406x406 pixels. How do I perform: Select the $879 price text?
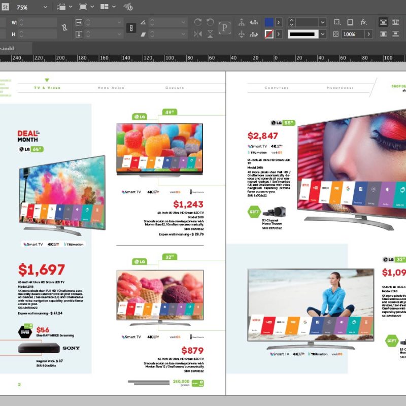click(x=192, y=350)
